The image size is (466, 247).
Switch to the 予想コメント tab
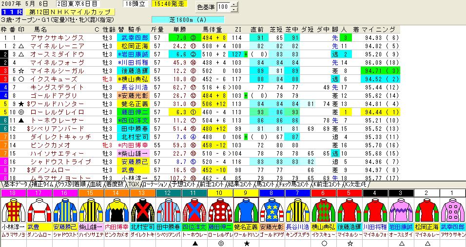click(x=184, y=184)
